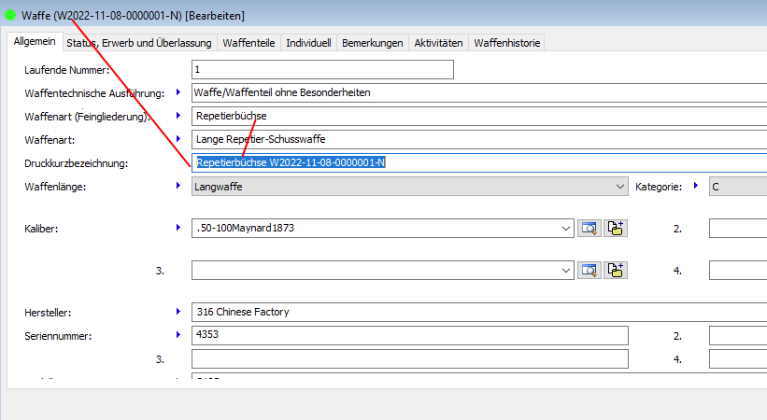
Task: Click the Seriennummer field containing 4353
Action: coord(409,335)
